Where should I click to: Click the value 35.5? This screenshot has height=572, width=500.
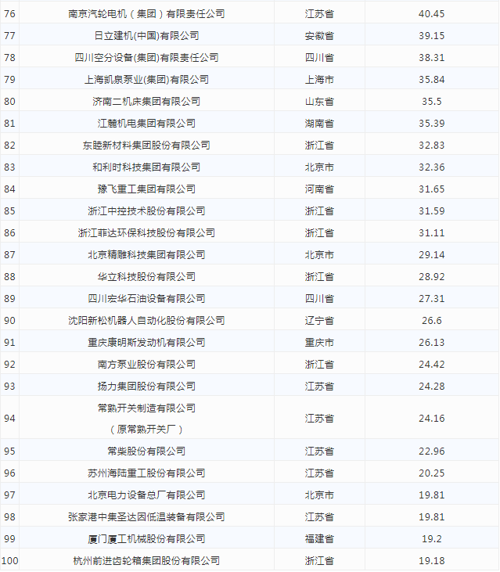[431, 102]
